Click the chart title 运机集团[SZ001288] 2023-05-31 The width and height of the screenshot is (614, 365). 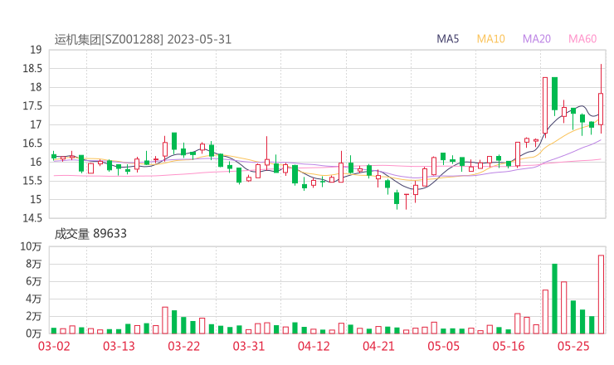tap(143, 40)
